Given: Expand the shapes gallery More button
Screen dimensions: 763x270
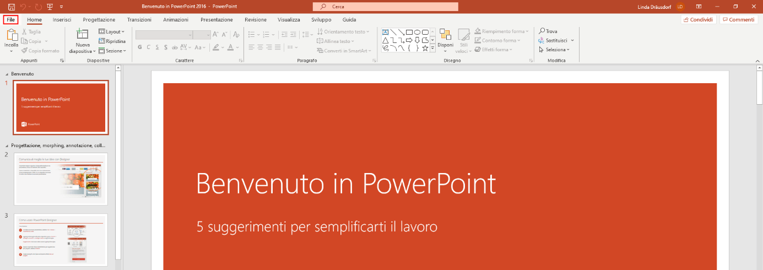Looking at the screenshot, I should tap(432, 48).
